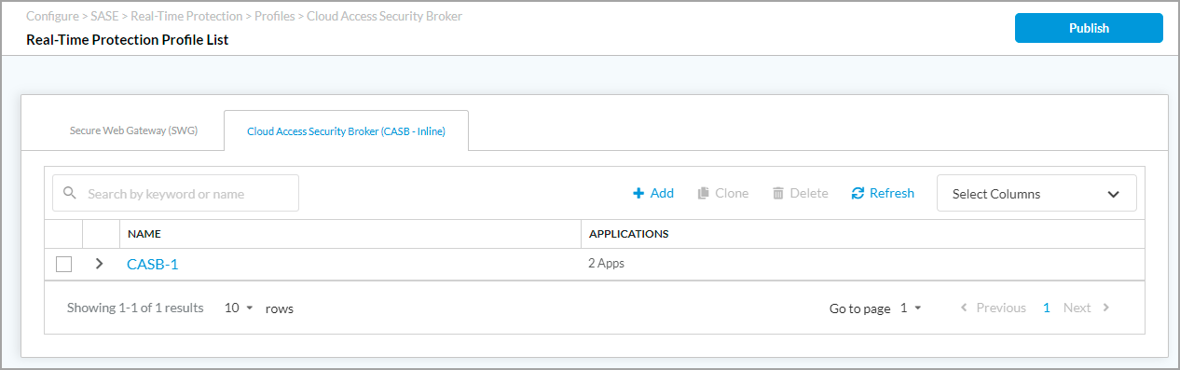Go to the Next page
Viewport: 1180px width, 370px height.
pyautogui.click(x=1087, y=308)
